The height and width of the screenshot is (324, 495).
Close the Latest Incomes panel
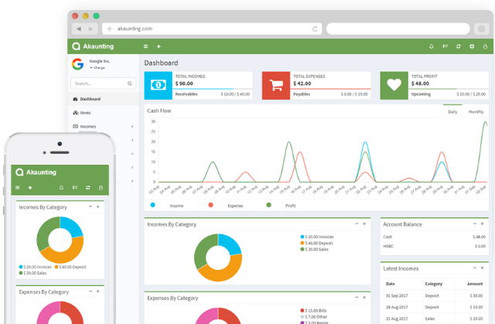click(482, 268)
